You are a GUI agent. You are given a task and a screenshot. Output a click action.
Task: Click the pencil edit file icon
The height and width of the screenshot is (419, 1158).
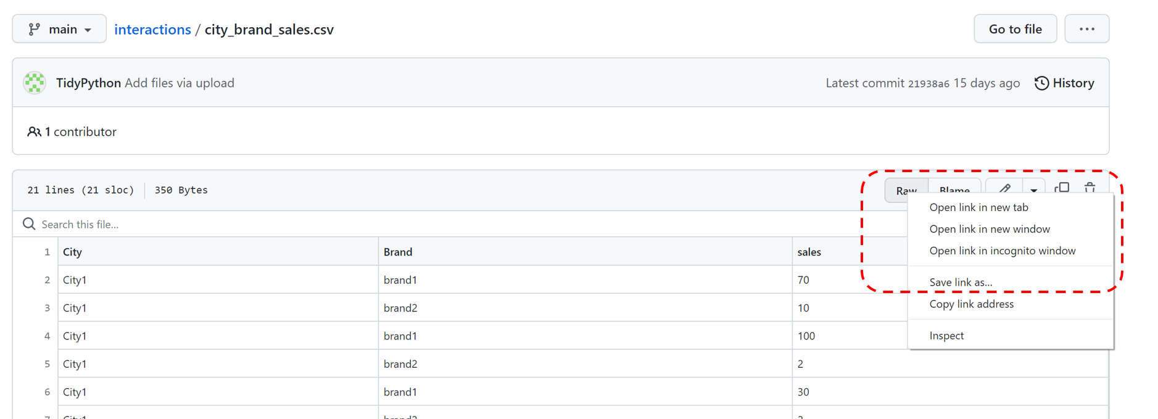(1004, 188)
